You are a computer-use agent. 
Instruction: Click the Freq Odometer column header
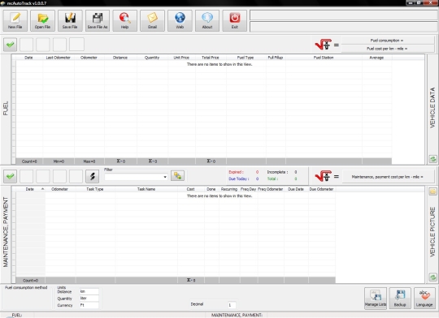(x=271, y=189)
